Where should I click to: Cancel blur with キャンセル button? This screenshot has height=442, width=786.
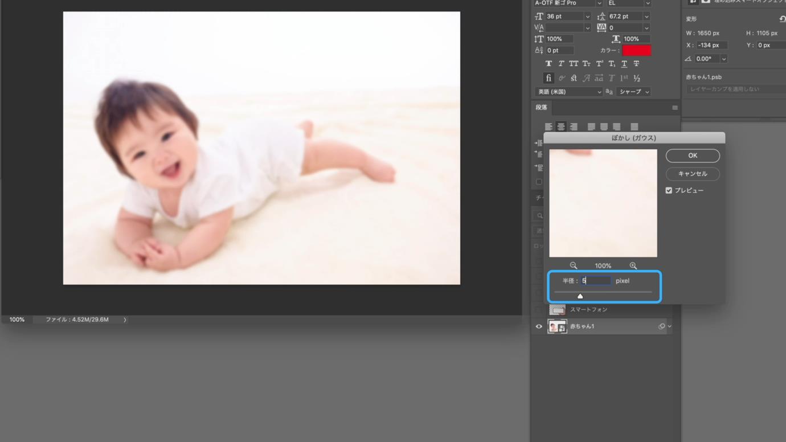point(693,174)
